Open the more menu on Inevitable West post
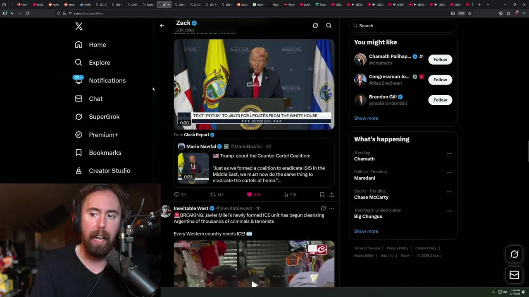The height and width of the screenshot is (297, 529). [331, 208]
